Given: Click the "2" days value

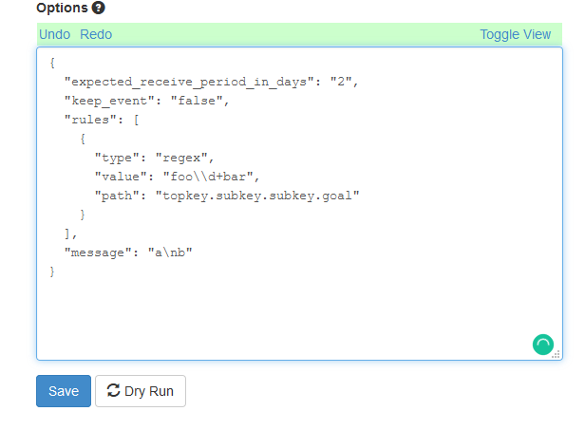Looking at the screenshot, I should pyautogui.click(x=341, y=82).
